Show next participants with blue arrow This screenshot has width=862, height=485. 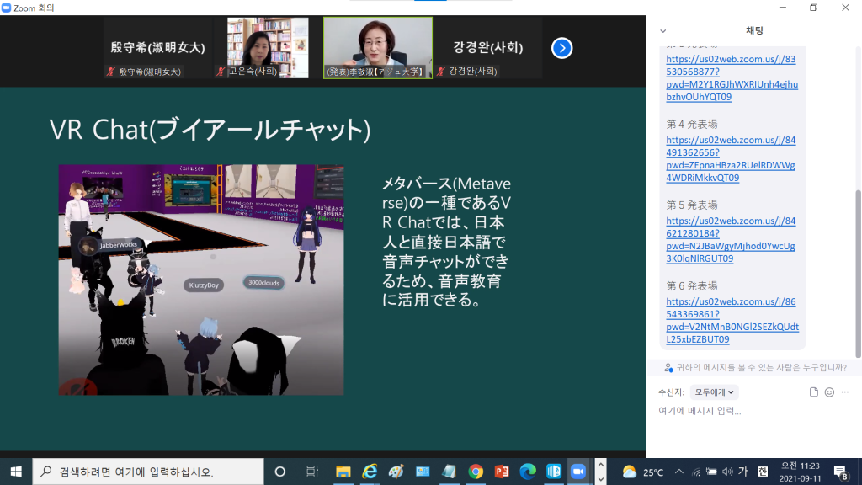coord(561,48)
